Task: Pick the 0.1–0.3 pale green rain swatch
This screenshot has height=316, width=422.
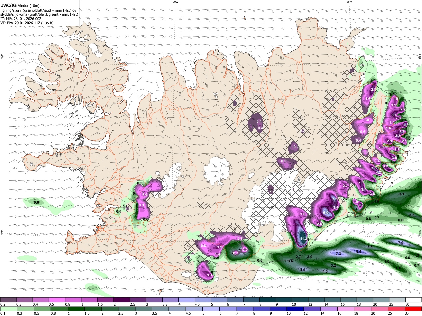Action: [x=8, y=309]
